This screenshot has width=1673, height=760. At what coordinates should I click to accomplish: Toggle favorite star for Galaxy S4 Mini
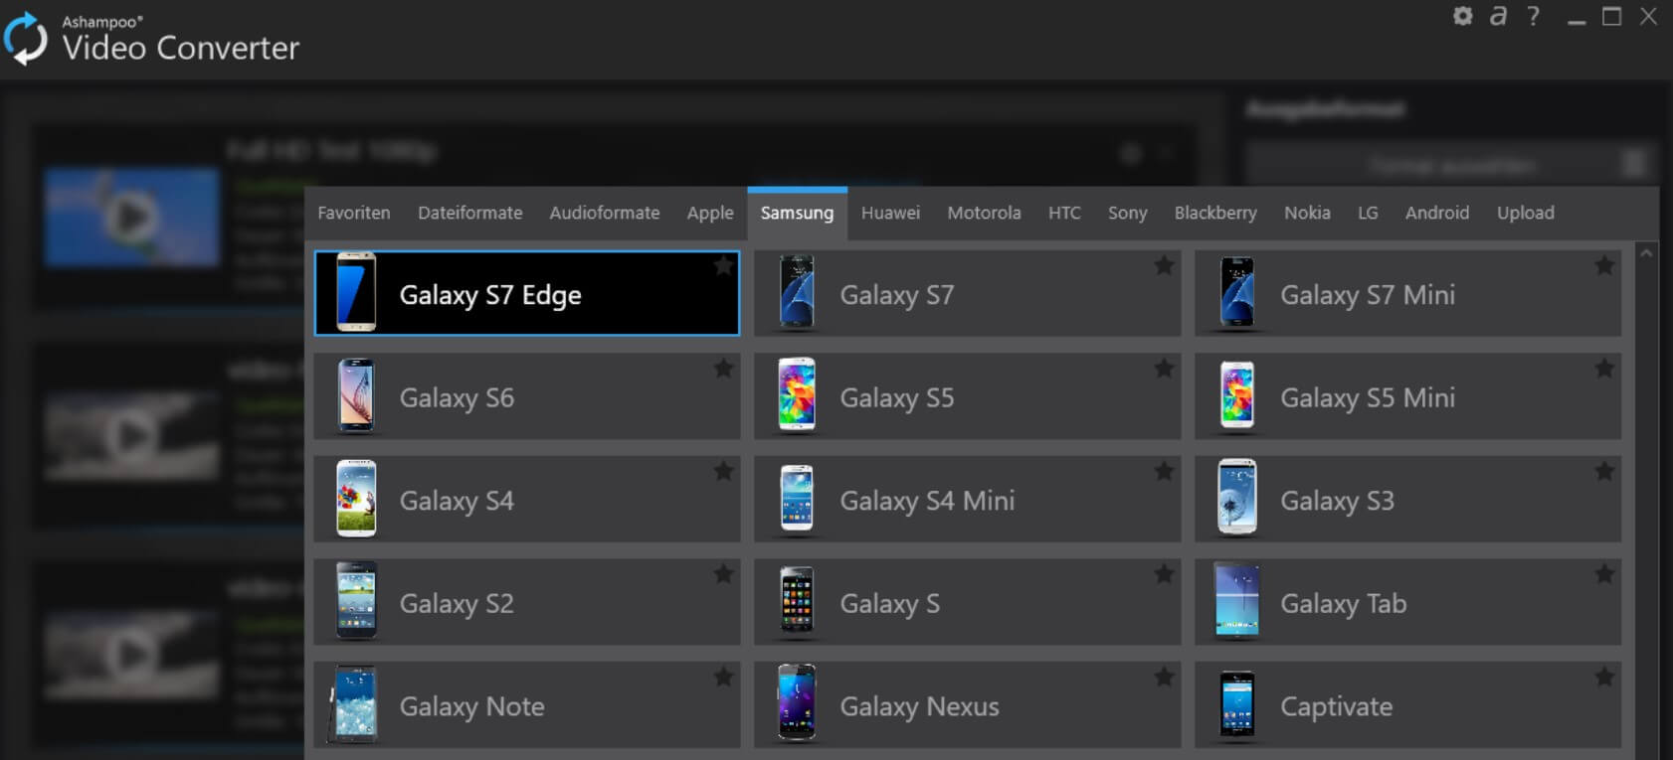tap(1164, 471)
